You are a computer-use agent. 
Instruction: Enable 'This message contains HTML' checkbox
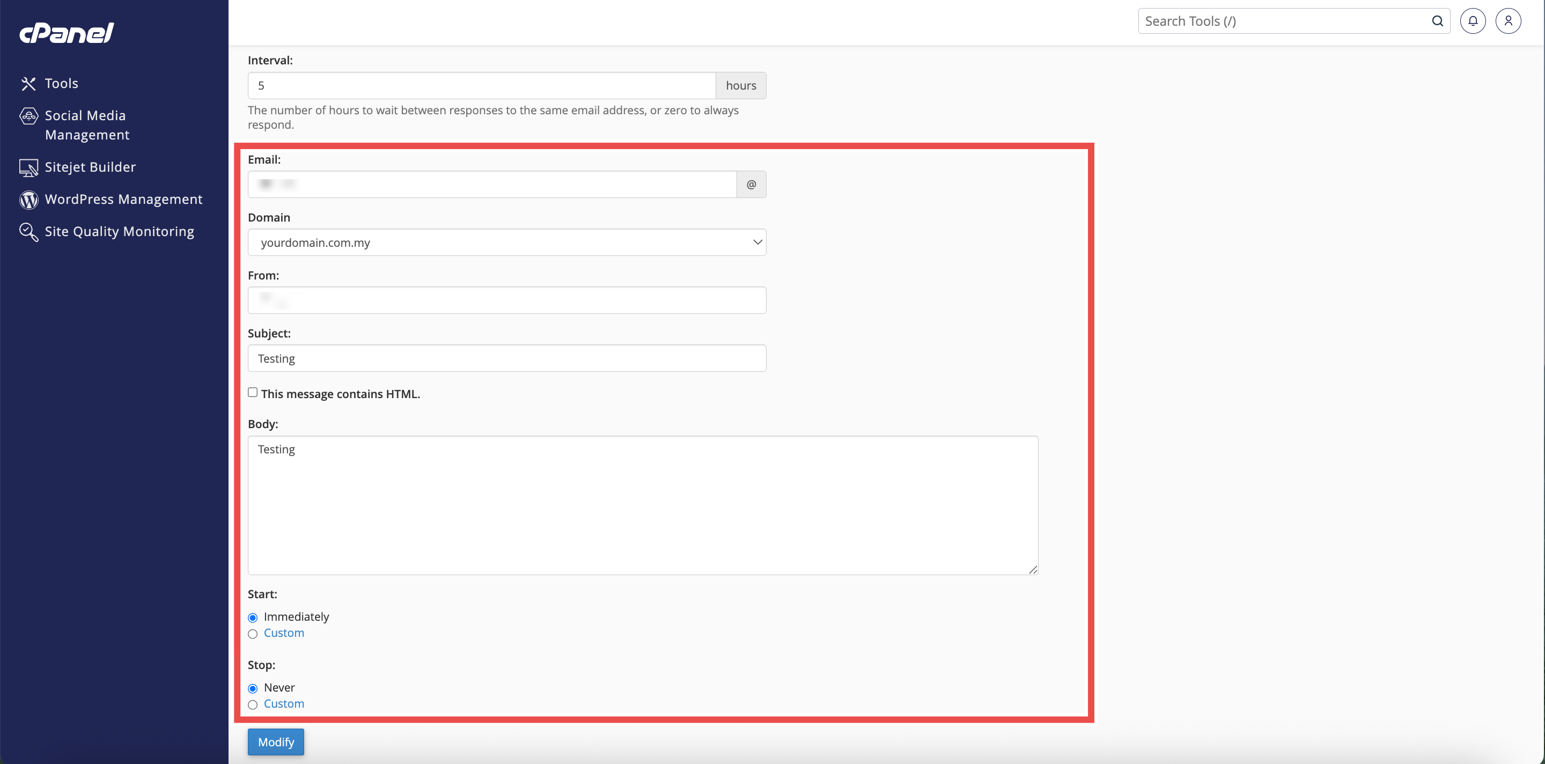(253, 392)
